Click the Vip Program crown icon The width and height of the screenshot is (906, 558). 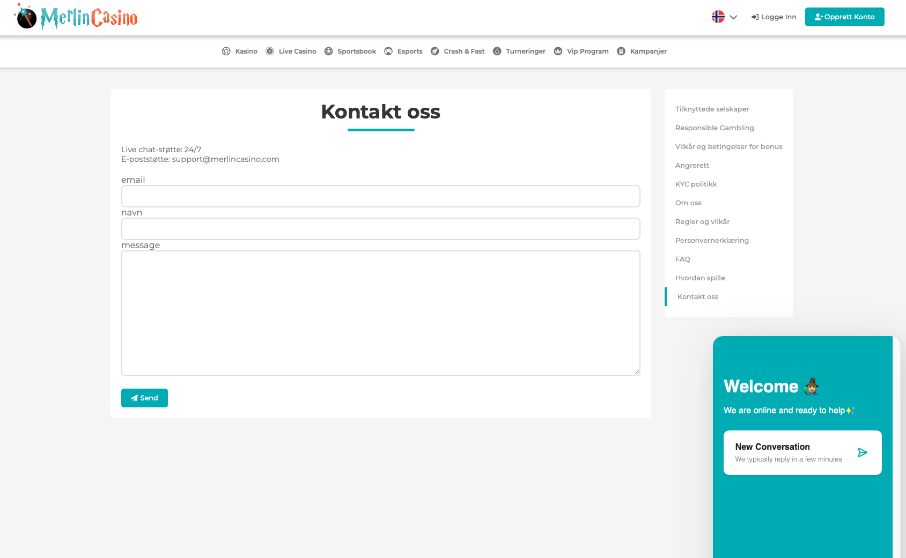click(558, 51)
